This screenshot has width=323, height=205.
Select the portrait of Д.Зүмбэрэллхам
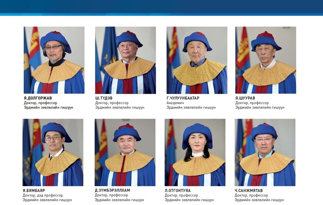tap(125, 153)
